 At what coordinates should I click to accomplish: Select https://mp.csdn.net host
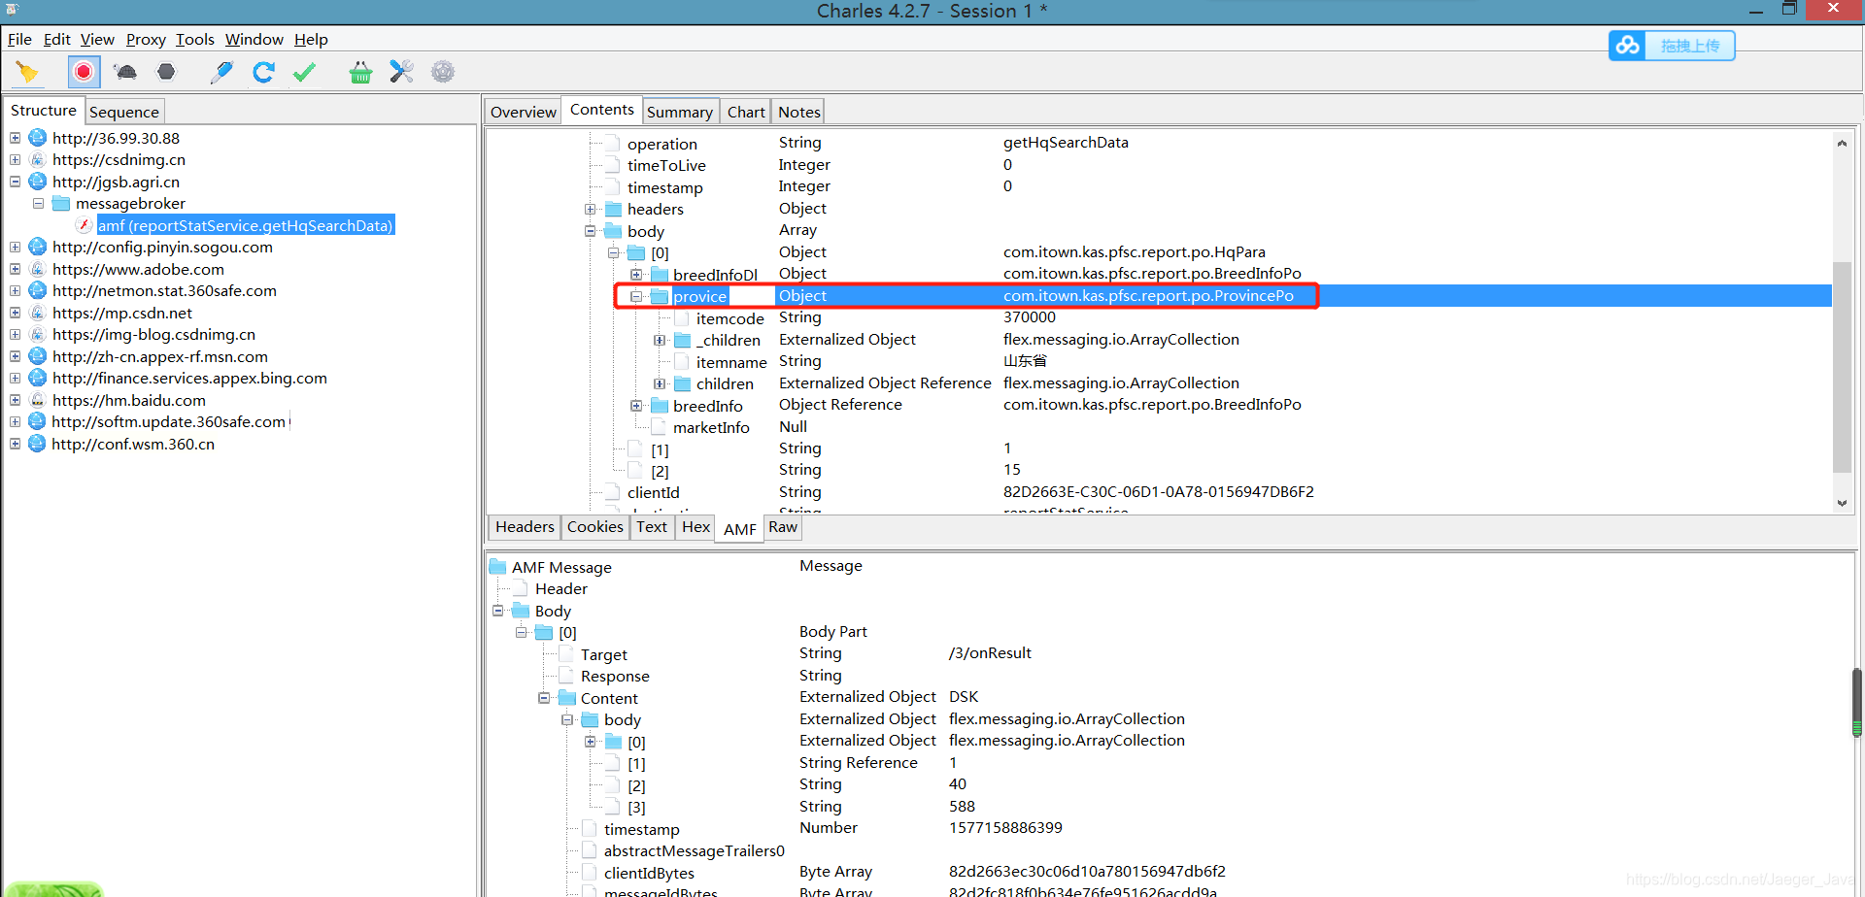(x=122, y=314)
